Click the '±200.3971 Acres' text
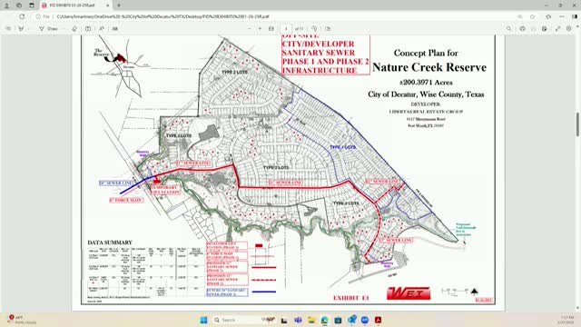Viewport: 581px width, 327px height. (426, 83)
